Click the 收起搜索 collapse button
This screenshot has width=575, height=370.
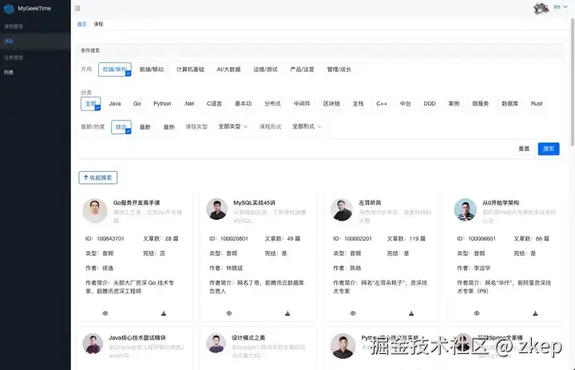[x=98, y=177]
